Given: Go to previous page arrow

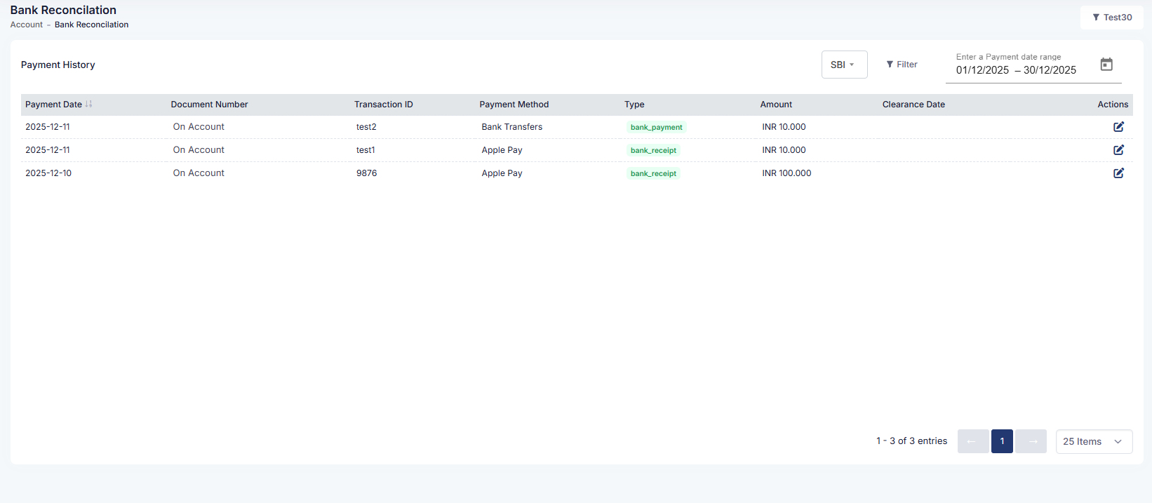Looking at the screenshot, I should (972, 441).
